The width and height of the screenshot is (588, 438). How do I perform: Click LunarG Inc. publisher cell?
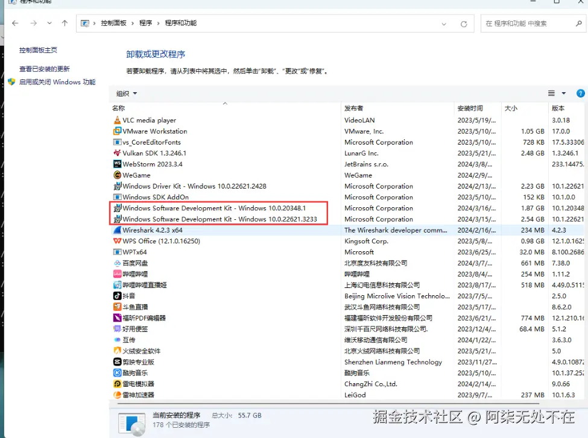[361, 153]
